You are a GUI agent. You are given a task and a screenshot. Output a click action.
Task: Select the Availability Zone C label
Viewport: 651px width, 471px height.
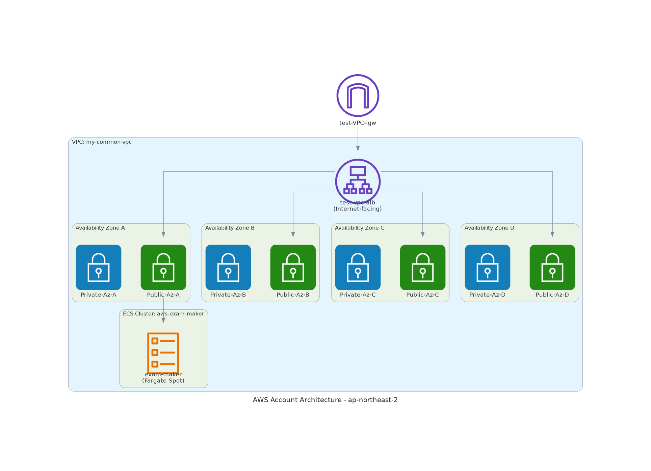(359, 228)
